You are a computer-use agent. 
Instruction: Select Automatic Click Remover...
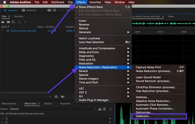click(159, 105)
